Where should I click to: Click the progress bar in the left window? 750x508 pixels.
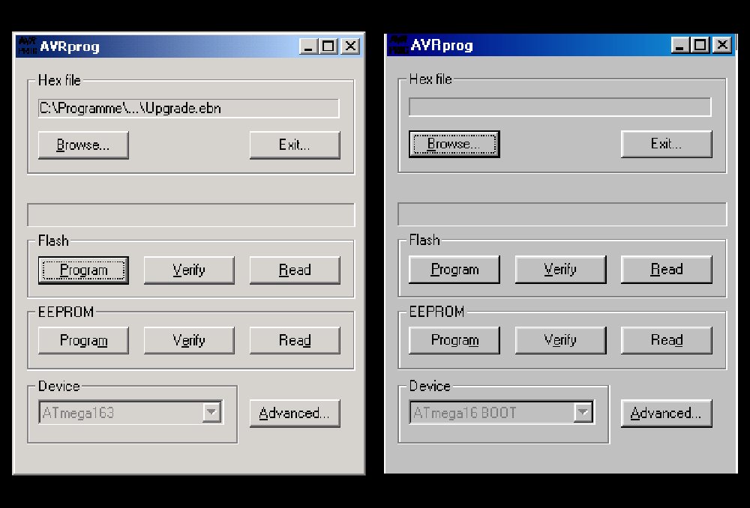coord(190,215)
